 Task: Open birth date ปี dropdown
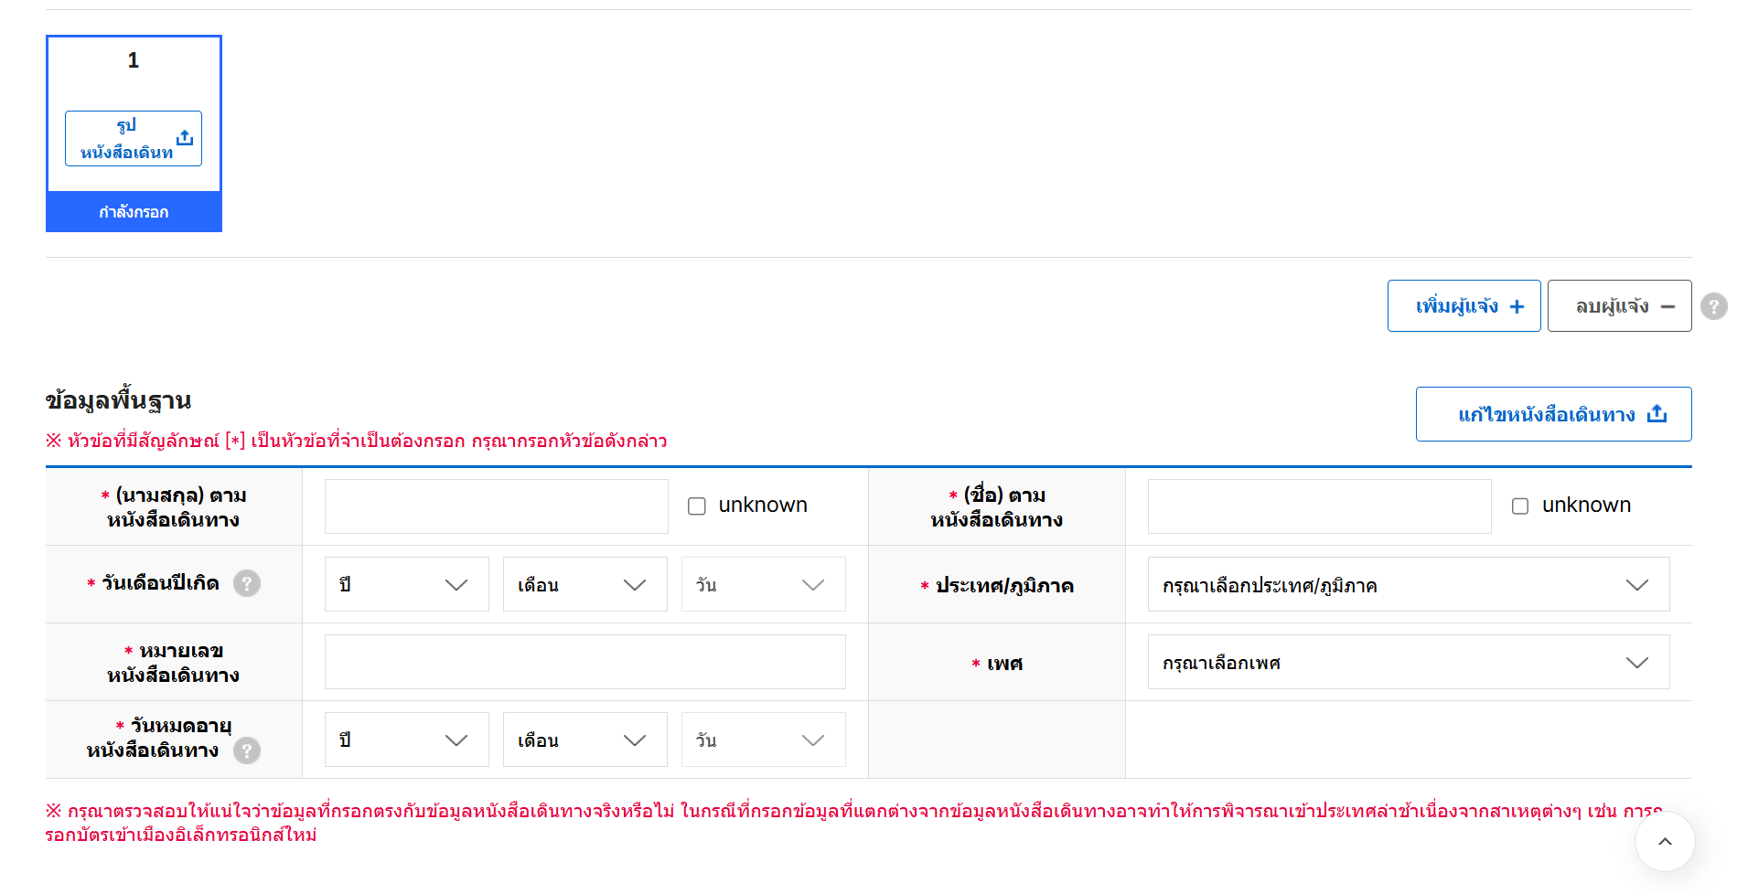click(x=406, y=584)
